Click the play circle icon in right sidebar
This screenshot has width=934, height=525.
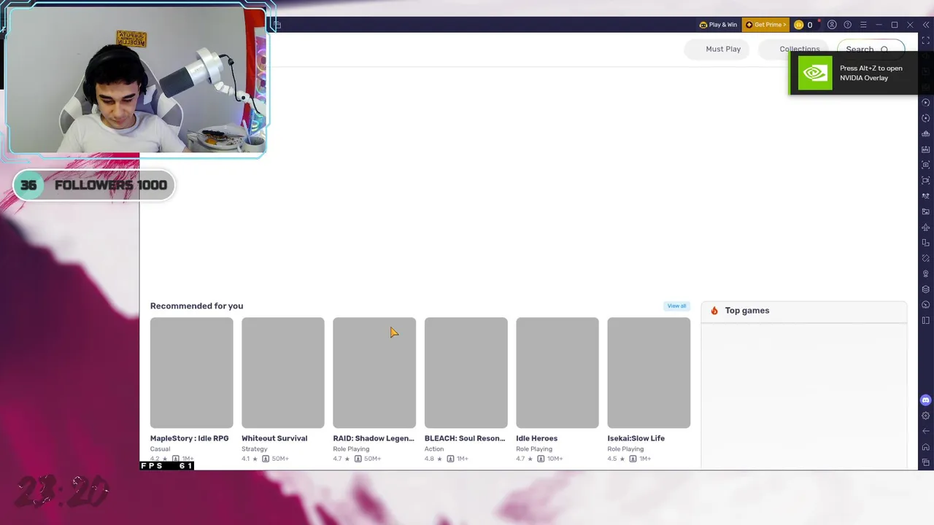click(x=926, y=103)
